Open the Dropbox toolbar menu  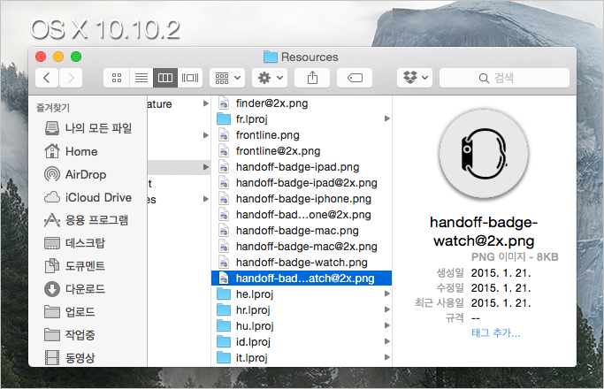pyautogui.click(x=415, y=78)
